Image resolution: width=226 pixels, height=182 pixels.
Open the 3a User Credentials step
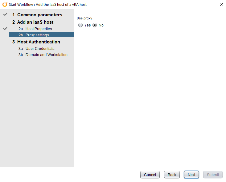pyautogui.click(x=40, y=49)
